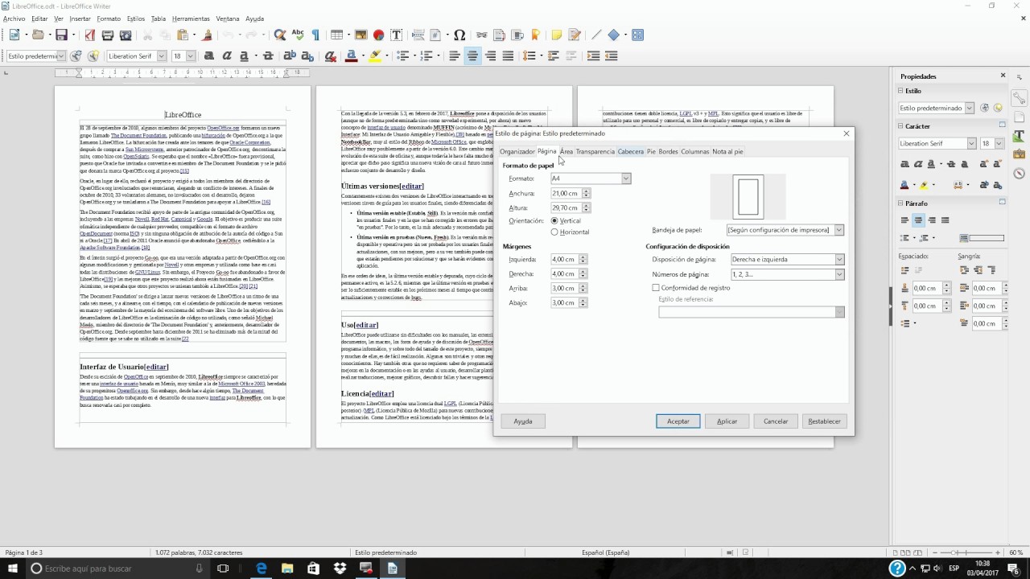The image size is (1030, 579).
Task: Insert special character Omega icon
Action: (459, 35)
